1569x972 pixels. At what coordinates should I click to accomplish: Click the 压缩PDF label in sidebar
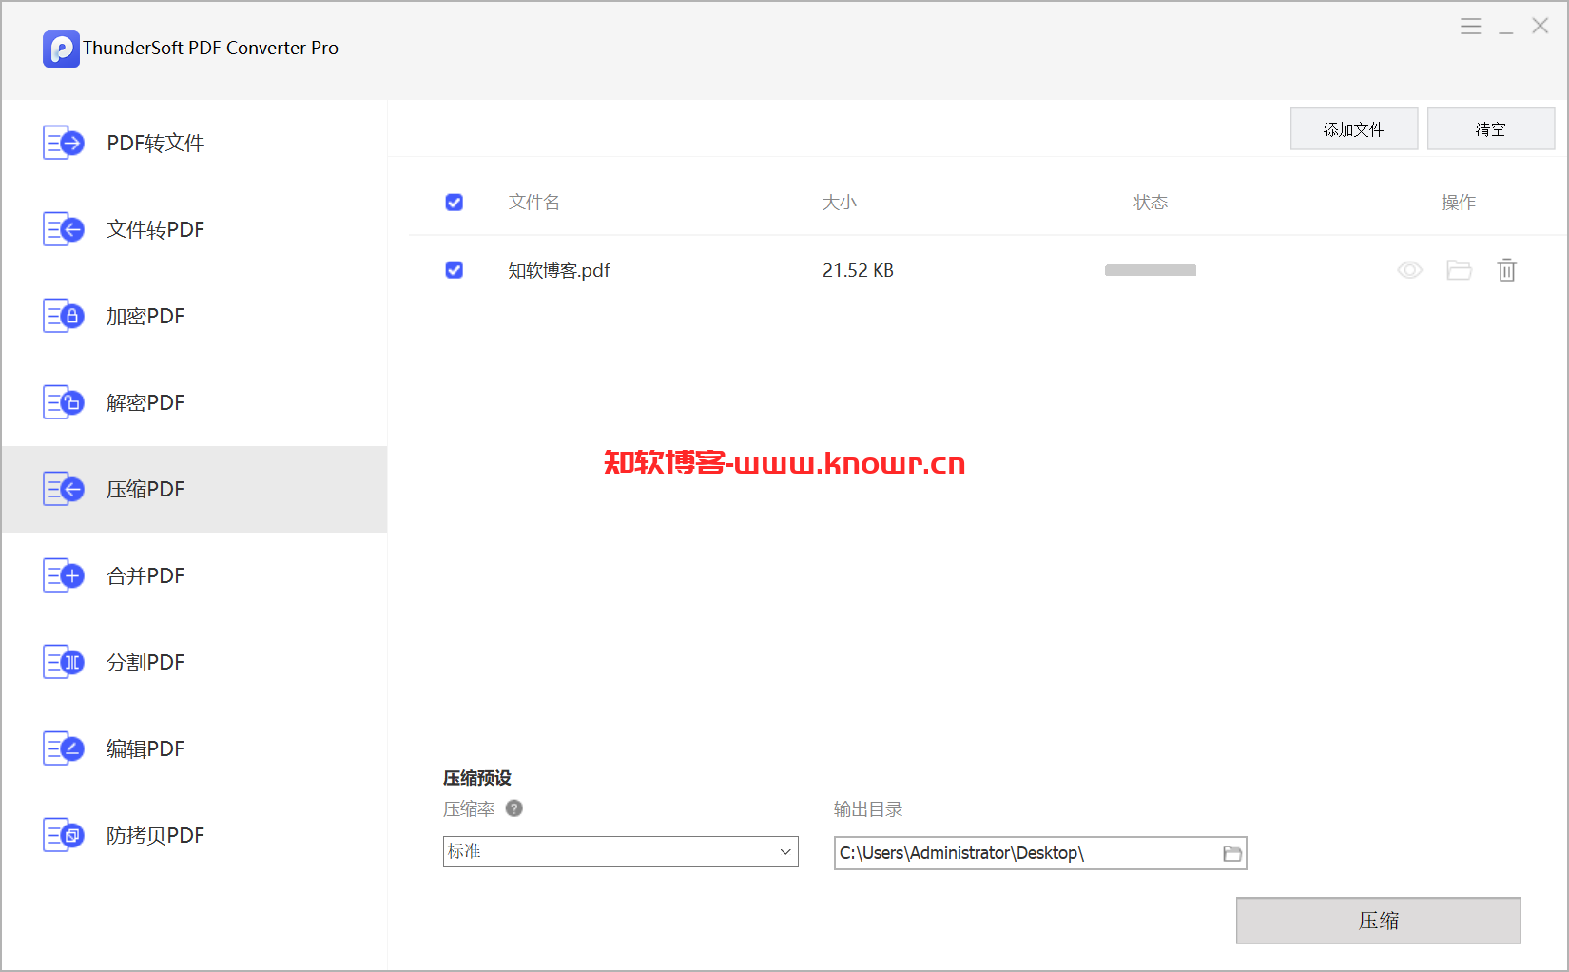tap(145, 489)
